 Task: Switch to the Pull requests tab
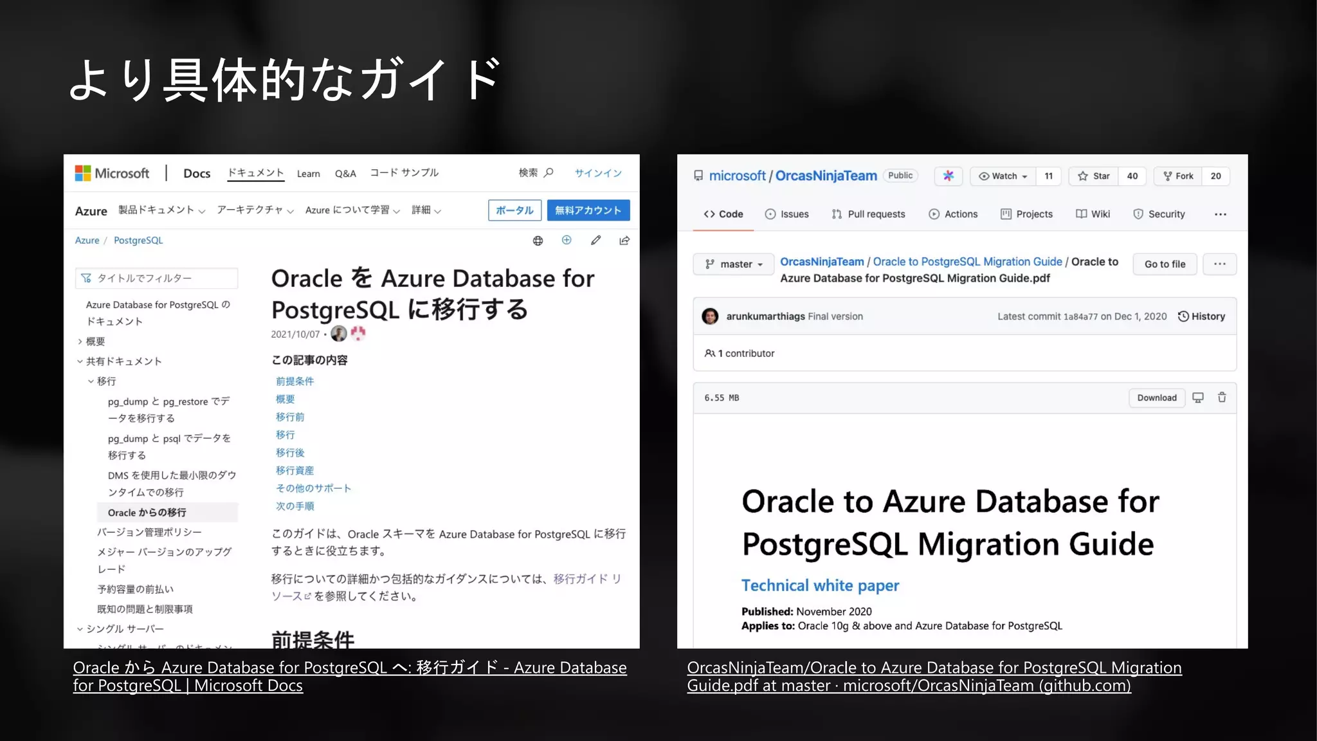click(868, 214)
